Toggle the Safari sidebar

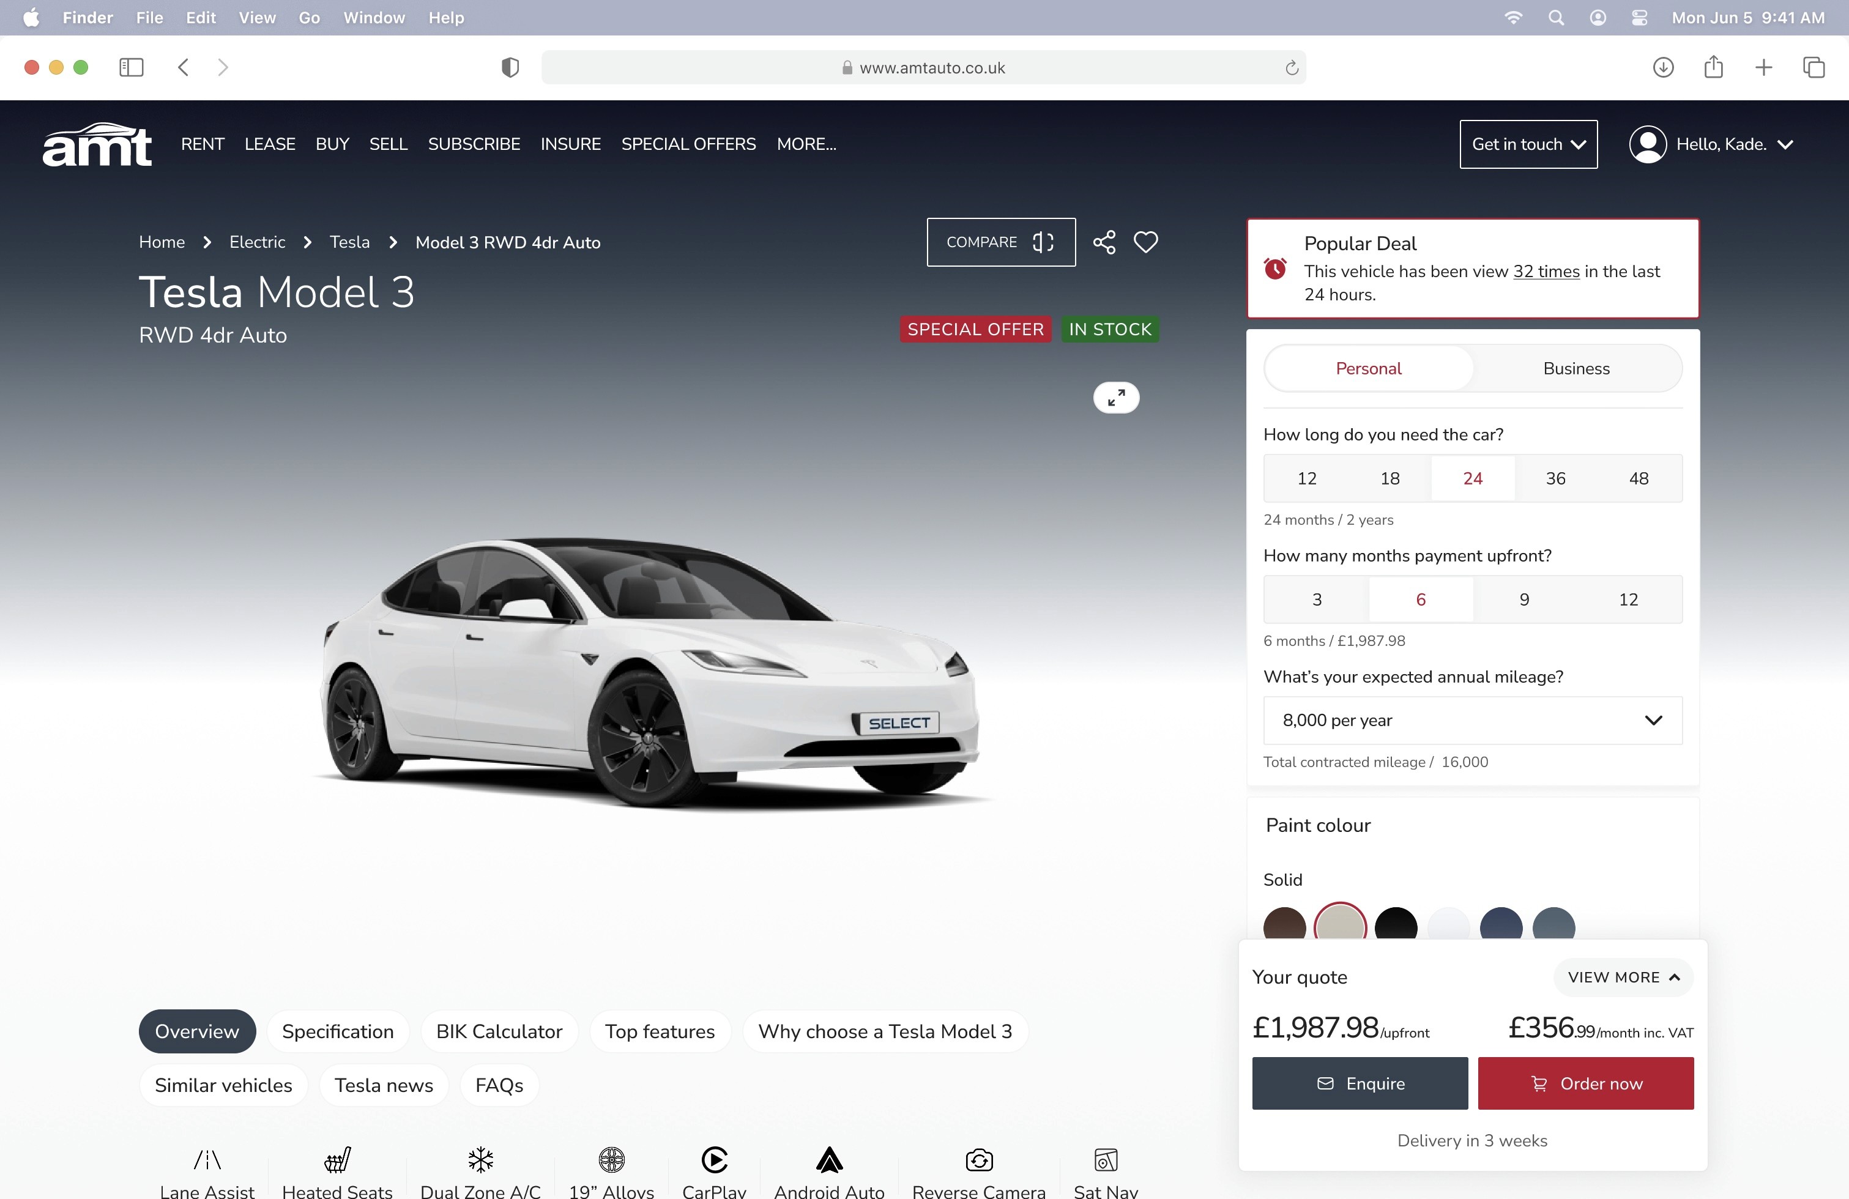(132, 67)
